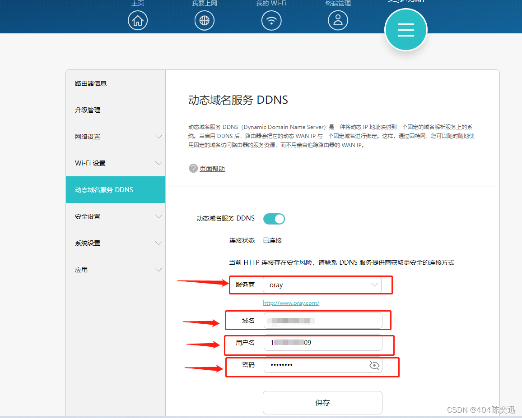Toggle the DDNS service switch
522x418 pixels.
pos(274,219)
